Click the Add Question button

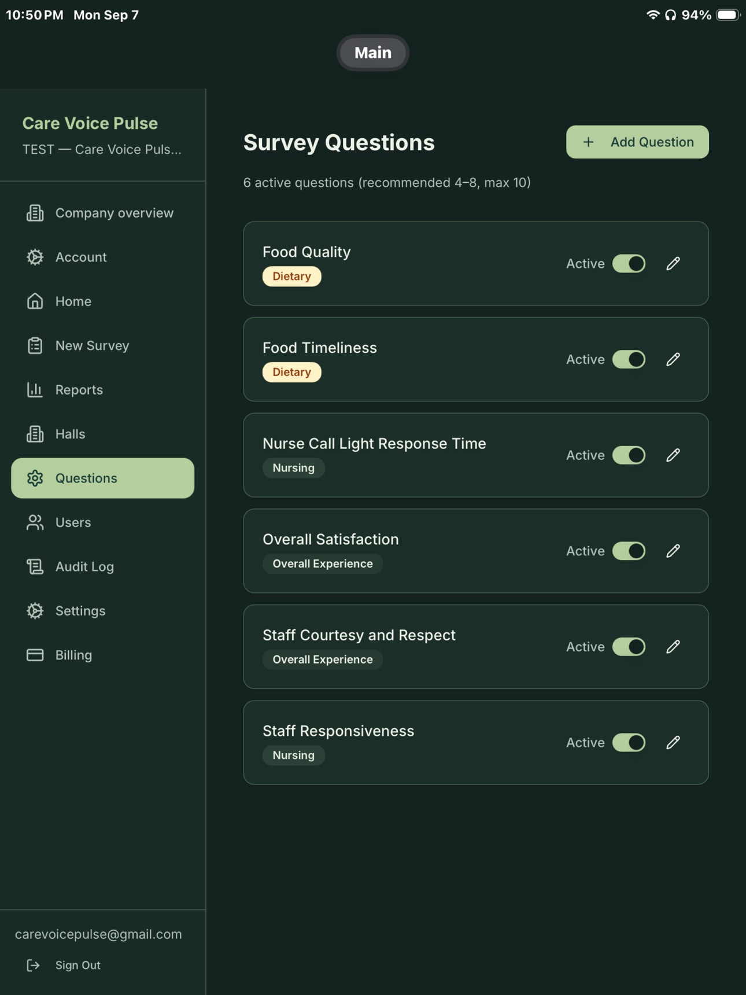click(637, 142)
